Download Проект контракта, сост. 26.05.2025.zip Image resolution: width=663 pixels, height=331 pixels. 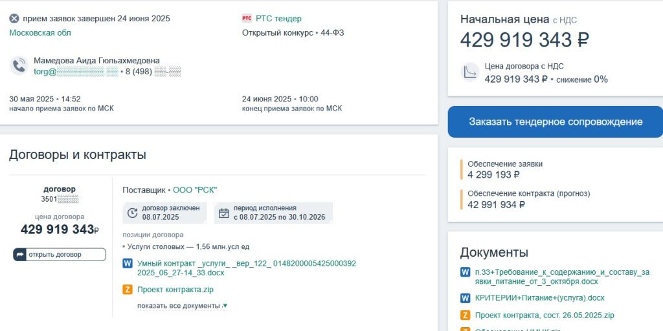[544, 315]
